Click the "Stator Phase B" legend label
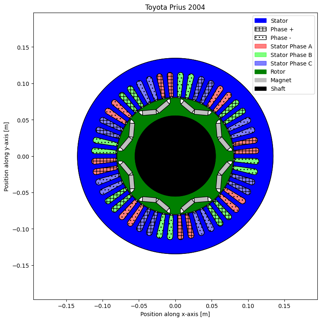 291,55
